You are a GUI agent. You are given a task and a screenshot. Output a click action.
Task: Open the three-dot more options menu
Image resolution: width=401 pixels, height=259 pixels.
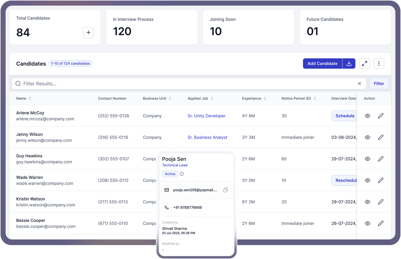click(379, 63)
